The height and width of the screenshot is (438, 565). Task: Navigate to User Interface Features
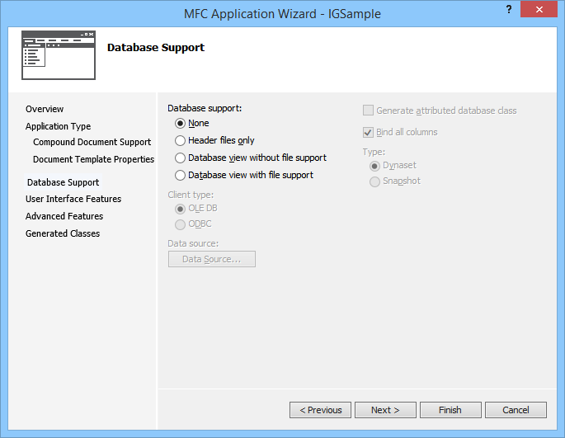pos(73,199)
